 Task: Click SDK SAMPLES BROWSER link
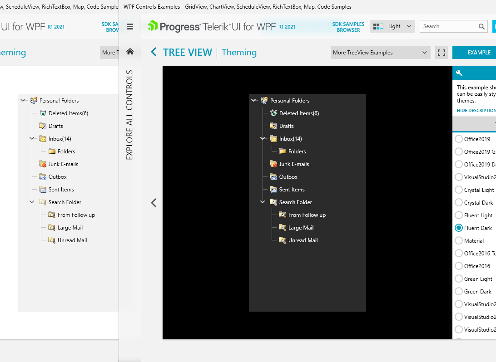pos(348,27)
